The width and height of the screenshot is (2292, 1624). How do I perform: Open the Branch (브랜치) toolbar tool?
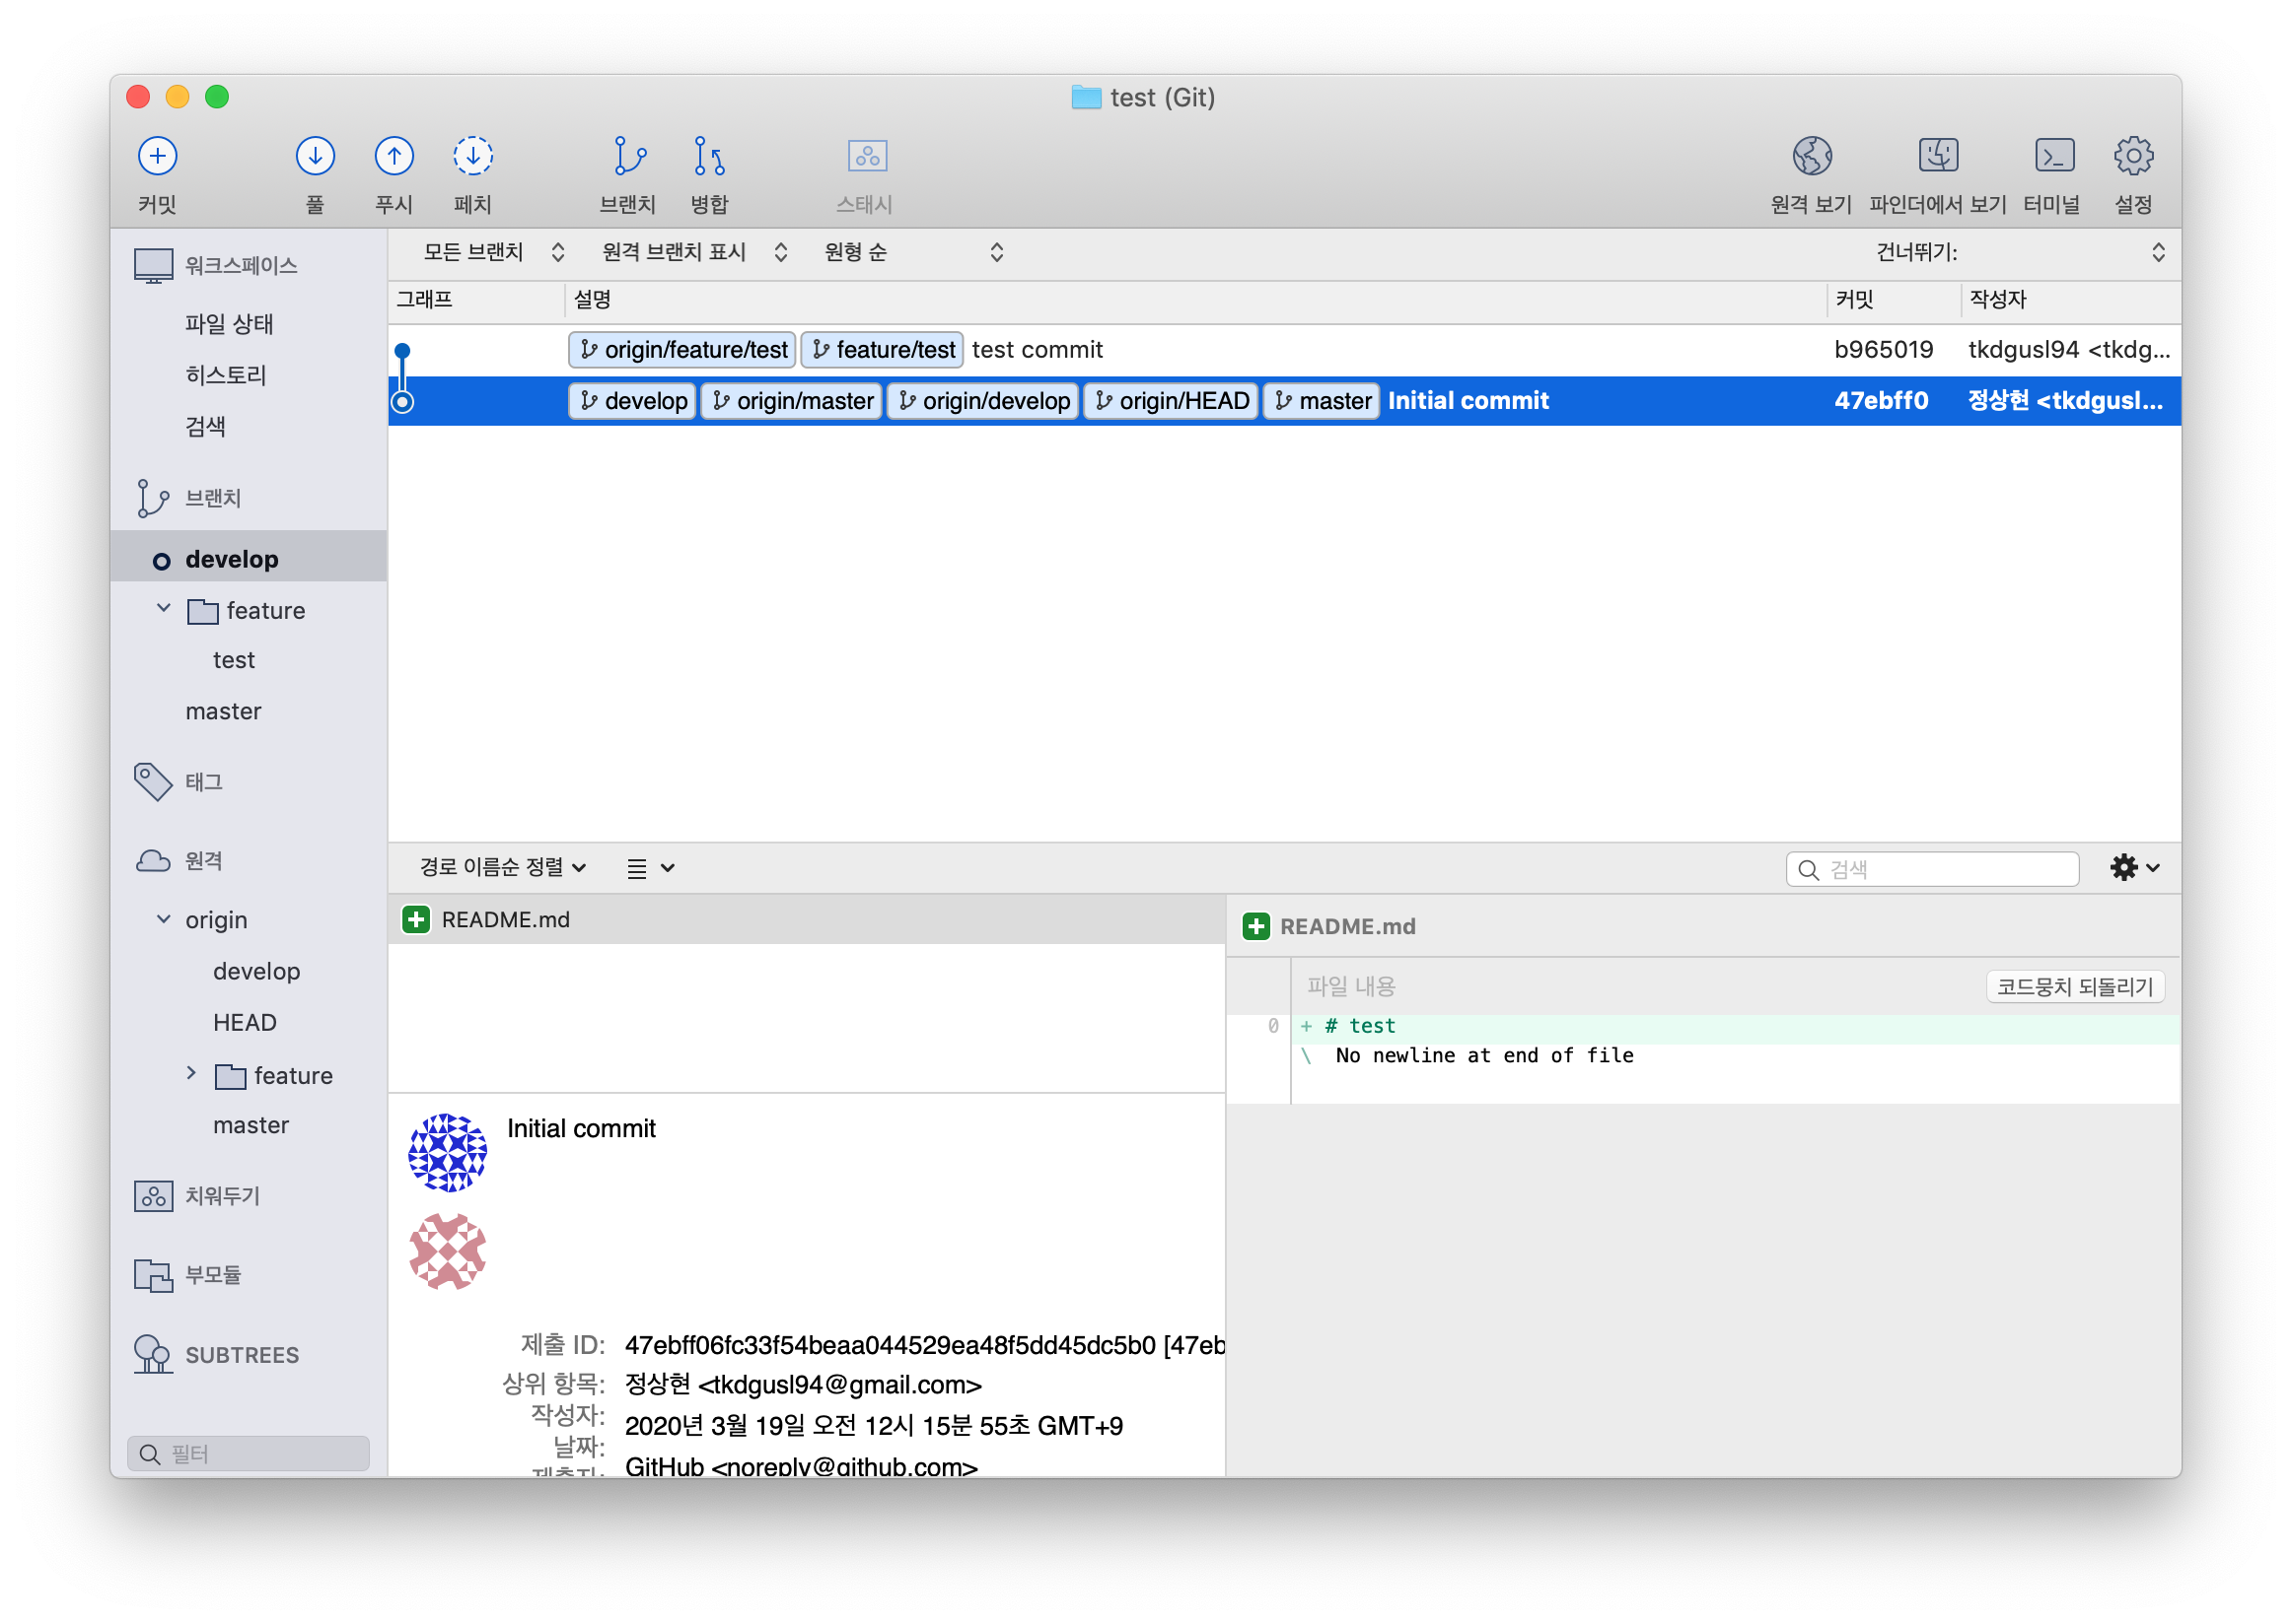(628, 157)
